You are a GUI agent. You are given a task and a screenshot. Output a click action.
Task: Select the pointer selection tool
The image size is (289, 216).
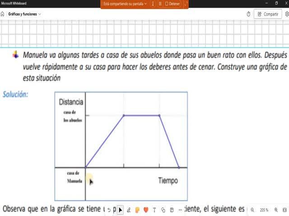(x=121, y=210)
